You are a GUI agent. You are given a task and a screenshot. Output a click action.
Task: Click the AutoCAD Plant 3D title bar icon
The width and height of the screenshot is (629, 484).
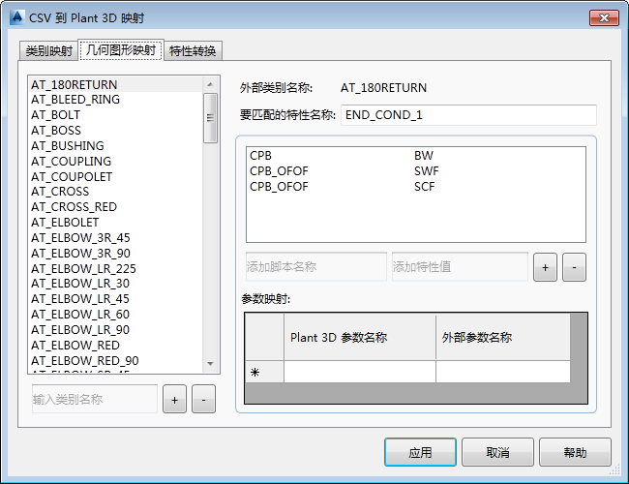tap(17, 17)
